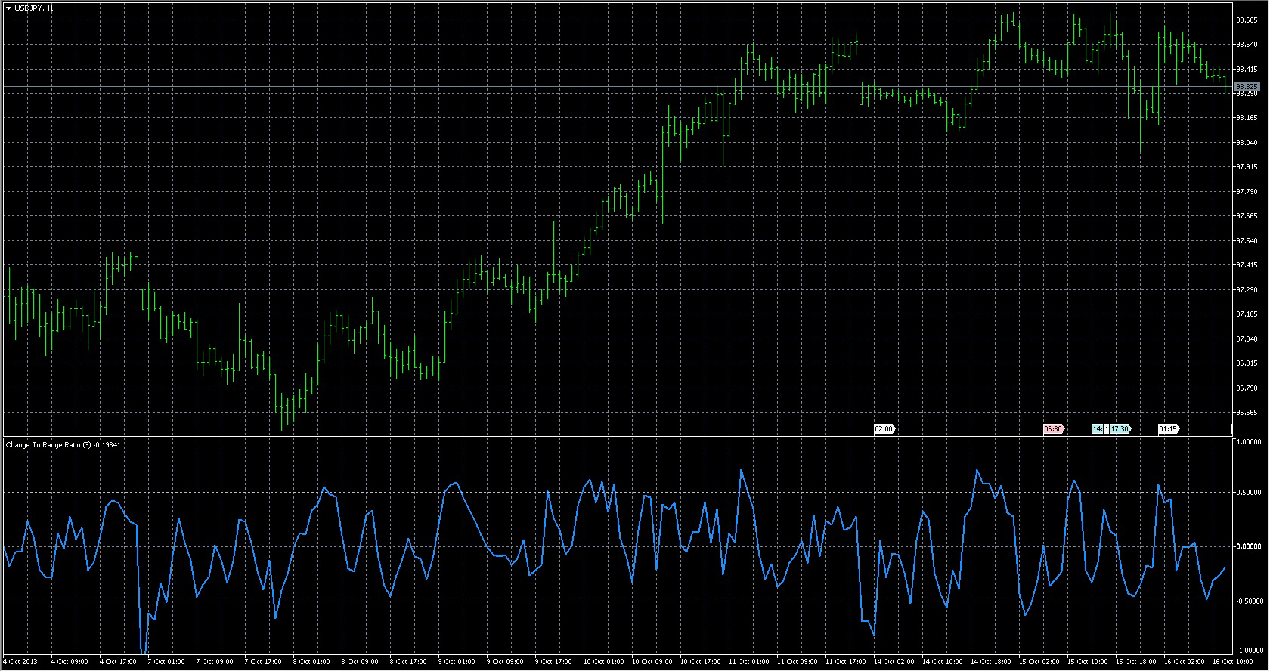This screenshot has height=671, width=1270.
Task: Click the 16 Oct 10:00 time label
Action: click(x=1232, y=662)
